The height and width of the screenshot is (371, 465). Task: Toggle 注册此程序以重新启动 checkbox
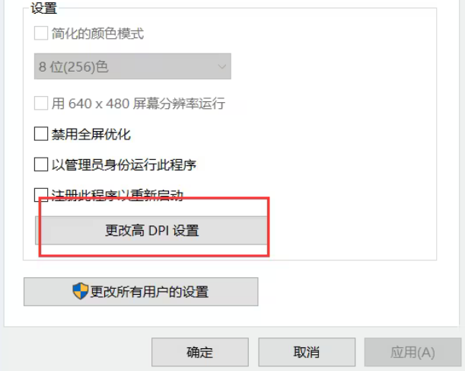pyautogui.click(x=41, y=195)
